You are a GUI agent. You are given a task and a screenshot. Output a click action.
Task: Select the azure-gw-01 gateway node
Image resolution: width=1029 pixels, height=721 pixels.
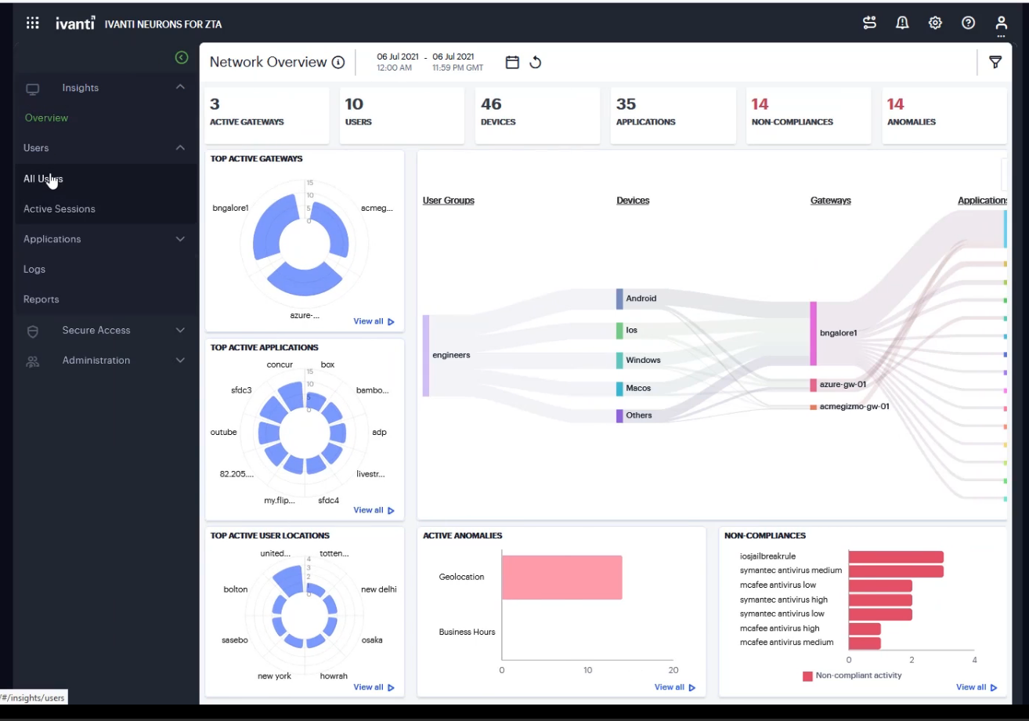coord(814,385)
